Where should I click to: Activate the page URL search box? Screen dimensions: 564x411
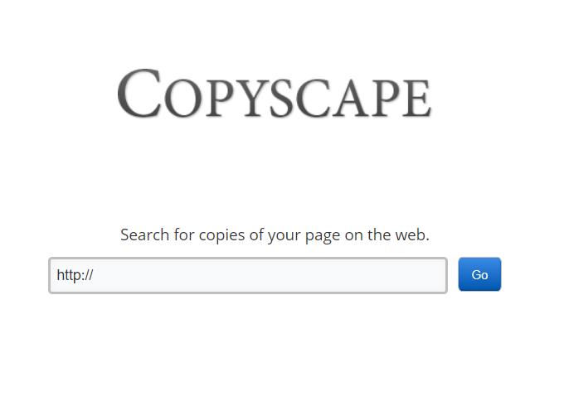coord(248,276)
